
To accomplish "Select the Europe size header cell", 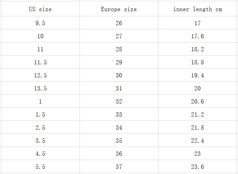I will [119, 9].
